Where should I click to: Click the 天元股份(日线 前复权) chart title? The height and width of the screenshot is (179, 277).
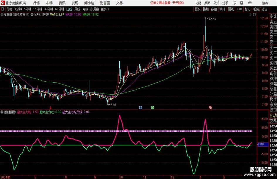coord(15,14)
